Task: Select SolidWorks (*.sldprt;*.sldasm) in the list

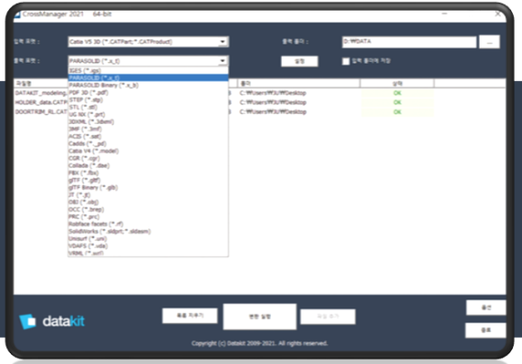Action: pos(148,231)
